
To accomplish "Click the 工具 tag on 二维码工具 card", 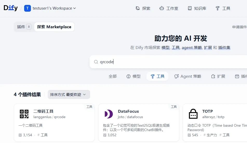I will pyautogui.click(x=43, y=135).
